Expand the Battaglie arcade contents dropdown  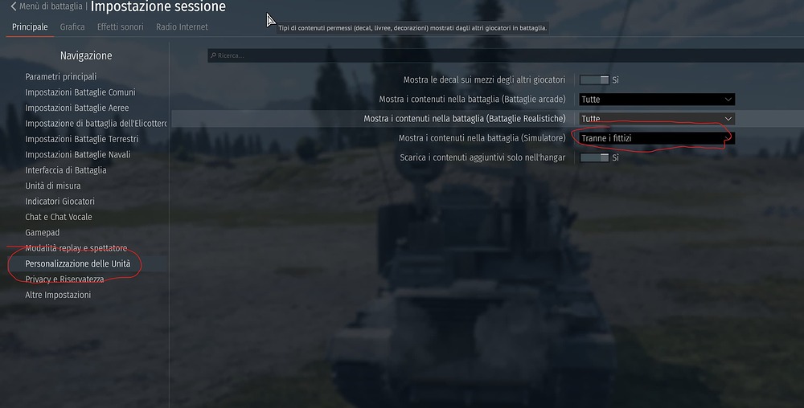[x=657, y=100]
